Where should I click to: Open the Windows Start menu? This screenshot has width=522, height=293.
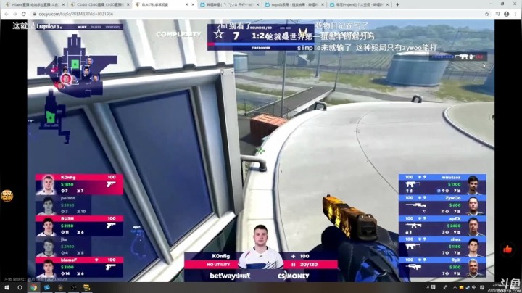(x=7, y=287)
